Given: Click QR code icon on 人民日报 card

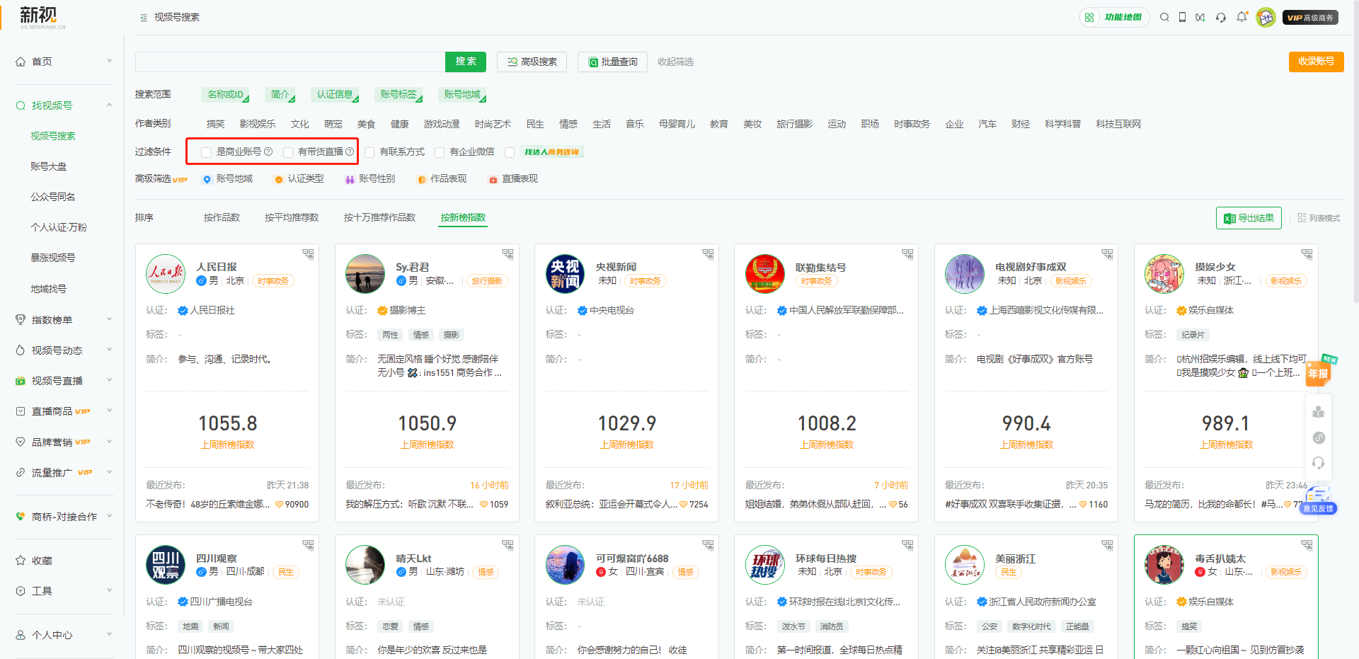Looking at the screenshot, I should (x=308, y=253).
